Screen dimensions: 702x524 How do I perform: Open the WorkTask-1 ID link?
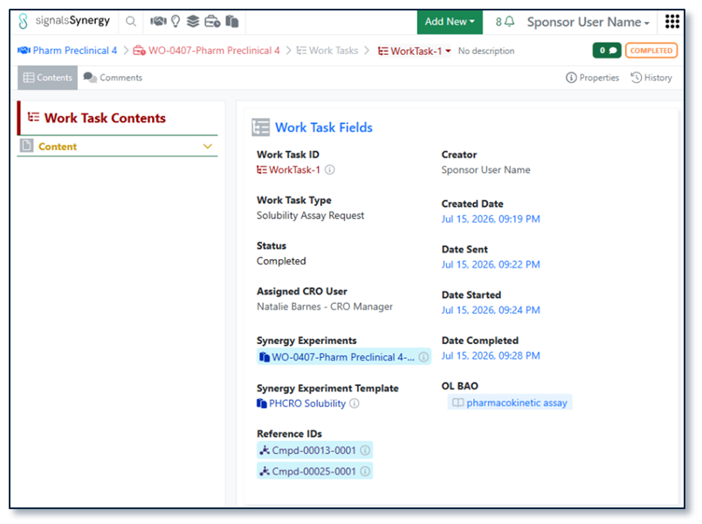tap(288, 169)
